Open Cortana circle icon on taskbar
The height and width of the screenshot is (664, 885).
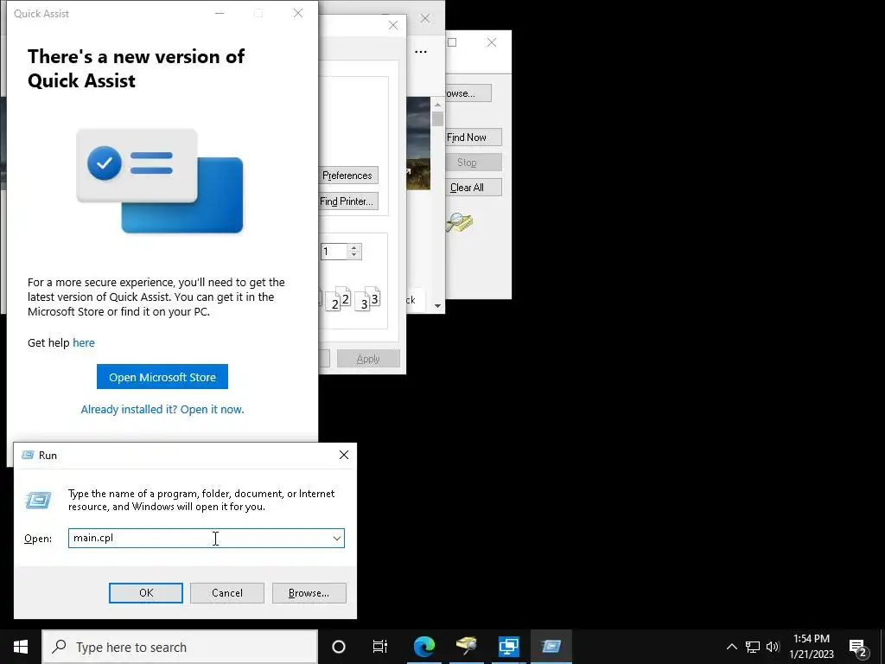339,647
